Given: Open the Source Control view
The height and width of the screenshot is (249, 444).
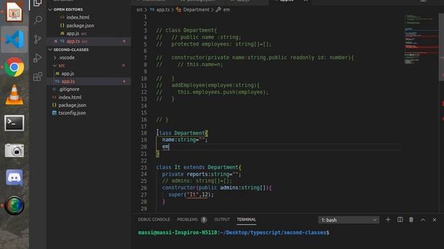Looking at the screenshot, I should 37,39.
